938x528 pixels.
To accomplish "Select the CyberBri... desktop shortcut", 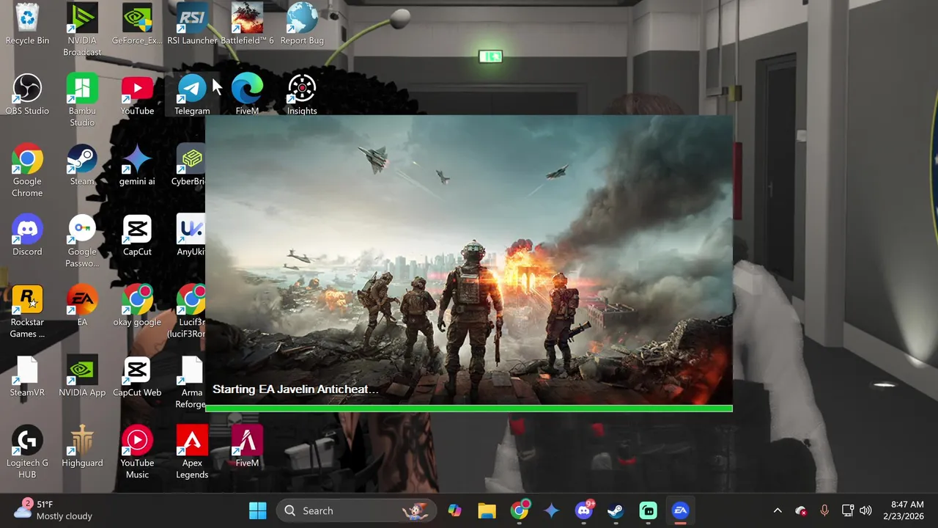I will click(x=190, y=165).
